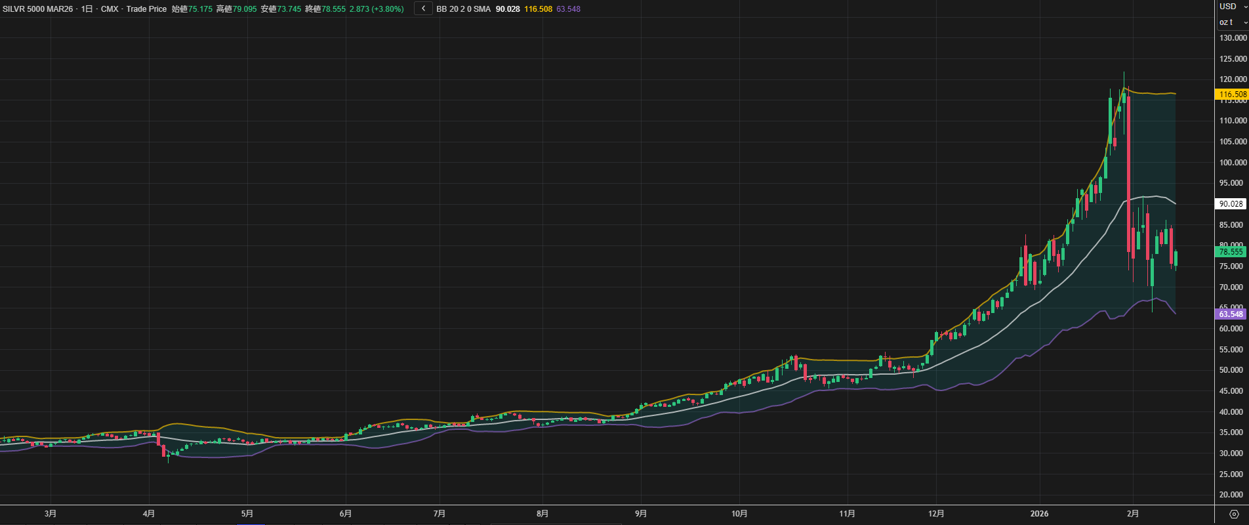Click the green 78.555 last price label
This screenshot has width=1249, height=525.
1231,252
